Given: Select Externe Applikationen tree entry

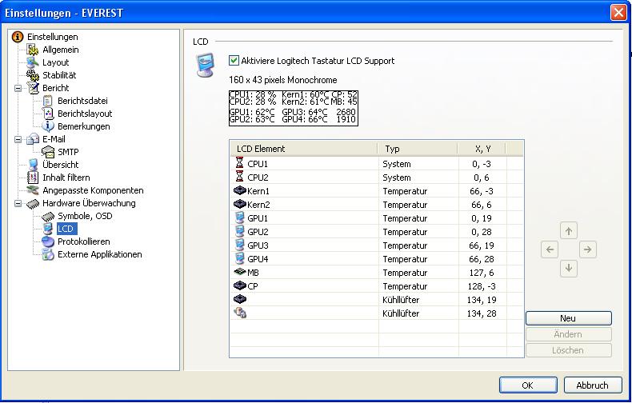Looking at the screenshot, I should coord(99,254).
